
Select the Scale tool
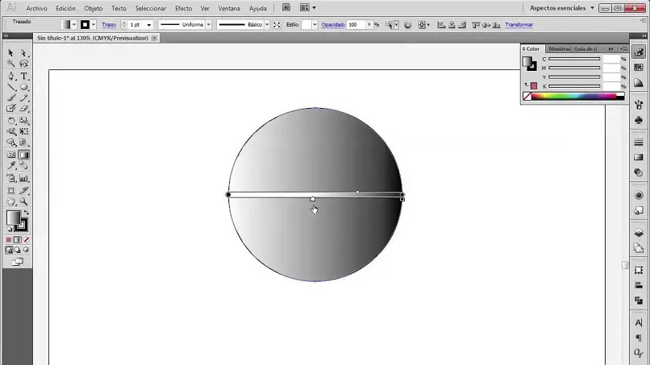(23, 121)
